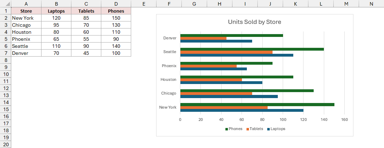This screenshot has width=384, height=148.
Task: Select row 1 header
Action: point(5,11)
